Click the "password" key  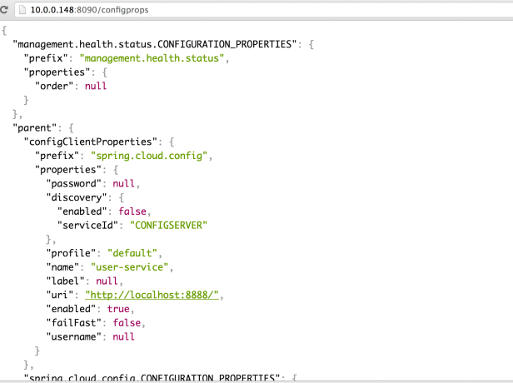(x=73, y=183)
